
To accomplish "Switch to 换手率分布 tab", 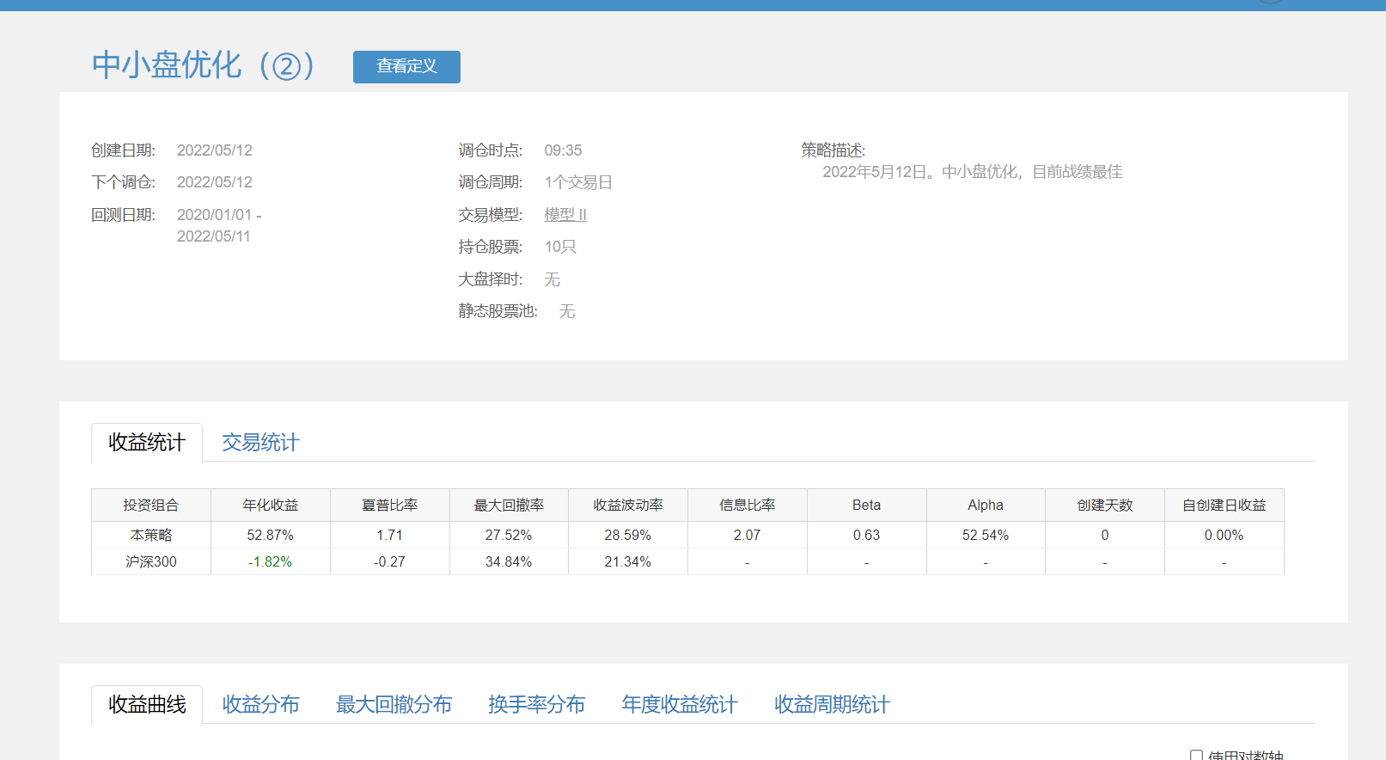I will (x=536, y=705).
